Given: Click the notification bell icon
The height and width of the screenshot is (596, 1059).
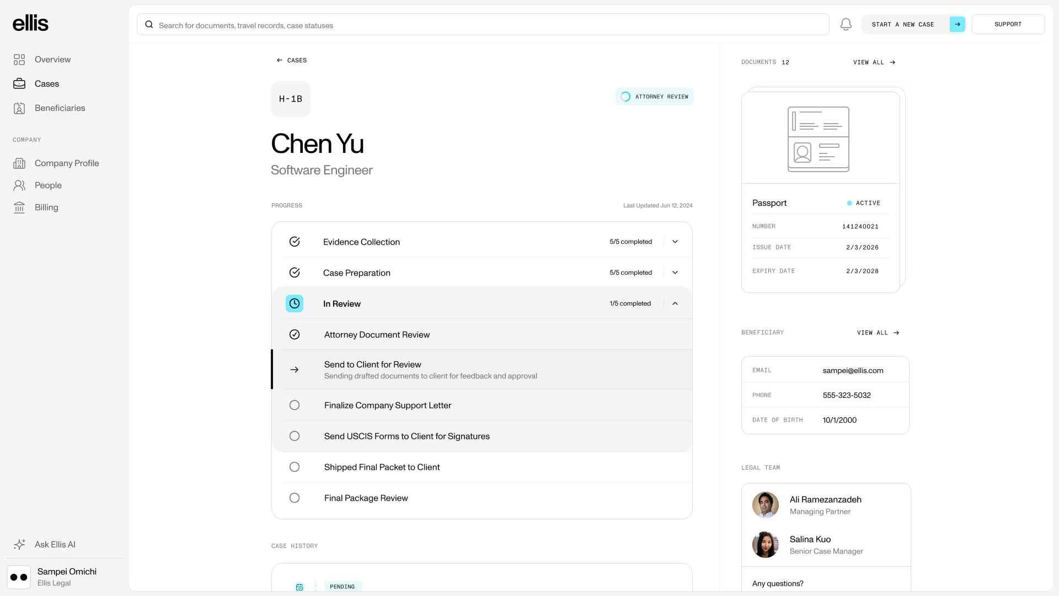Looking at the screenshot, I should (846, 24).
